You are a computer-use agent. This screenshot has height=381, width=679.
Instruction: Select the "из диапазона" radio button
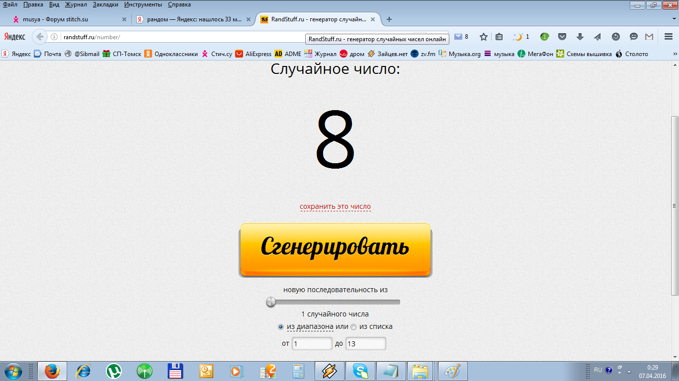click(x=281, y=327)
